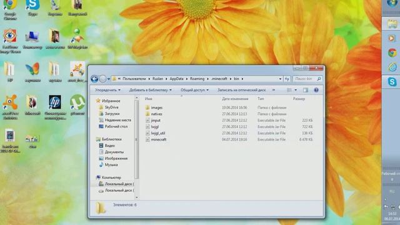Open media player from side taskbar
Image resolution: width=400 pixels, height=225 pixels.
click(392, 38)
